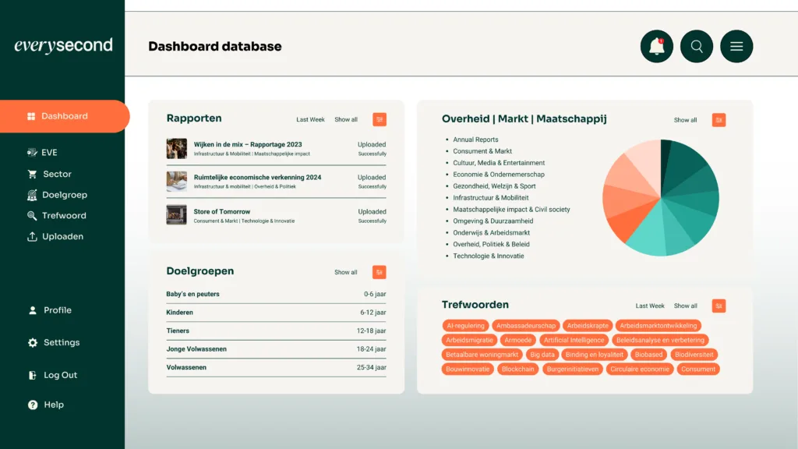Viewport: 798px width, 449px height.
Task: Click the search magnifier icon
Action: click(697, 47)
